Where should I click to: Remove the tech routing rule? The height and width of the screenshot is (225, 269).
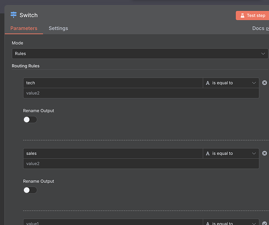[264, 83]
